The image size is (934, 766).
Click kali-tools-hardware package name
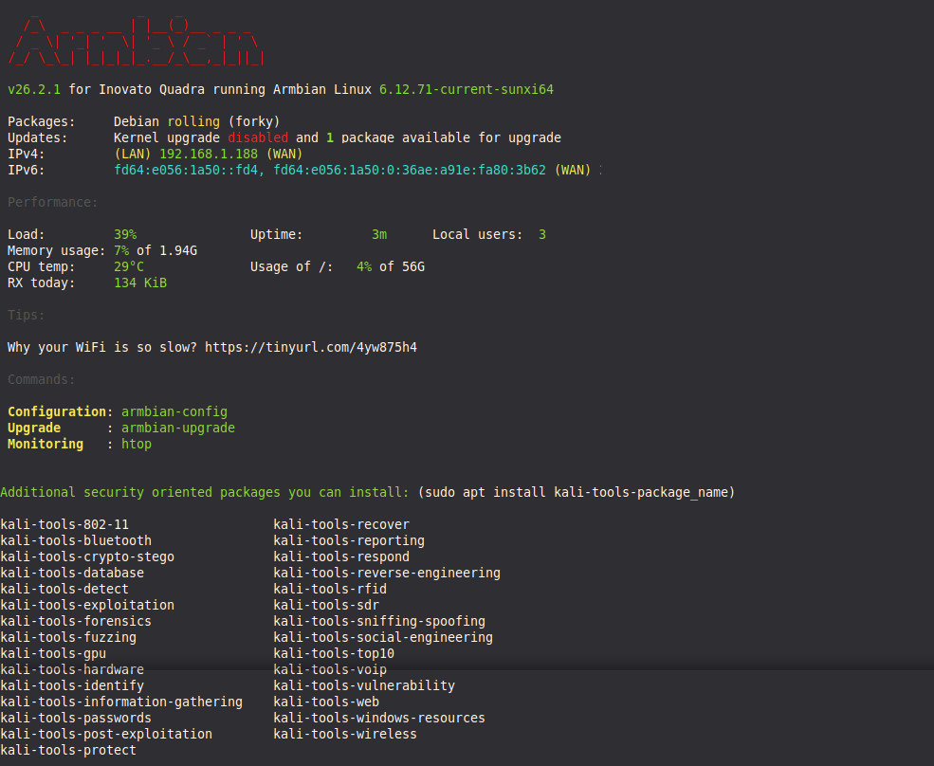click(x=72, y=669)
